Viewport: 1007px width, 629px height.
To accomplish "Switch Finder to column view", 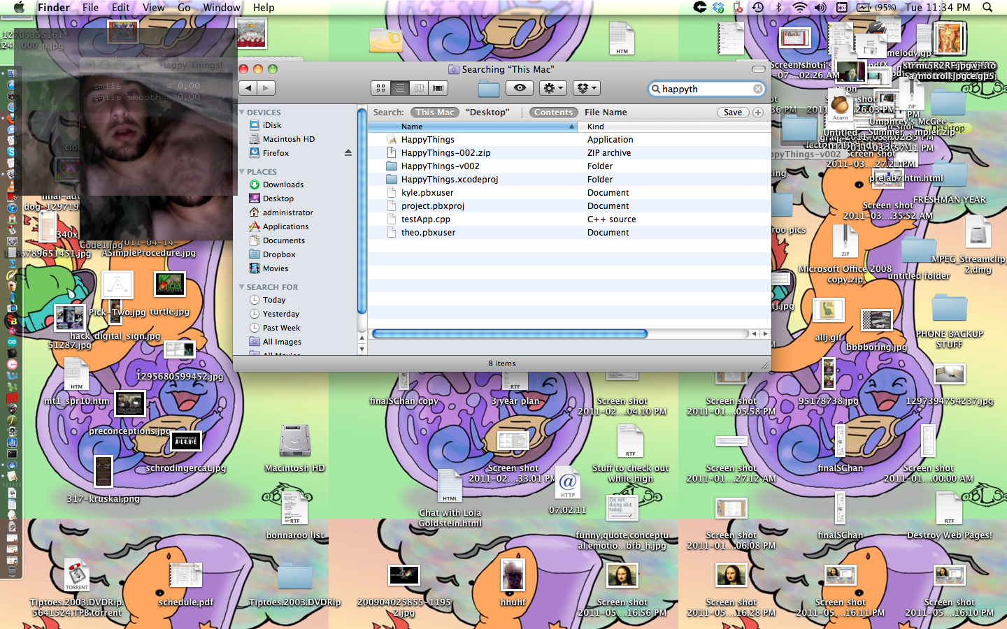I will (419, 88).
